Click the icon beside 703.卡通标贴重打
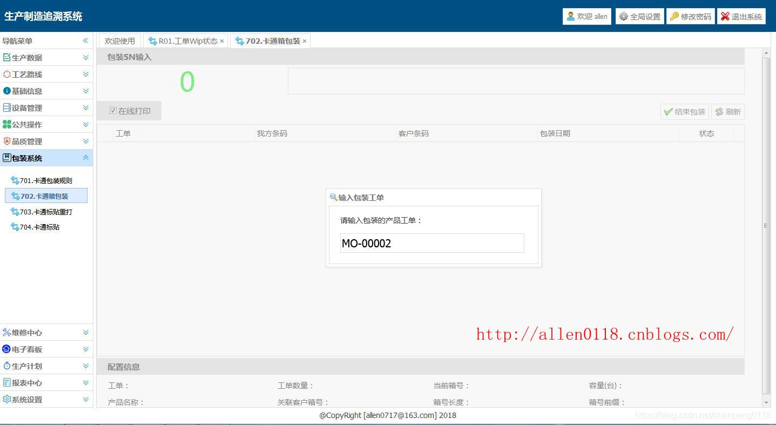Image resolution: width=776 pixels, height=425 pixels. pos(15,212)
